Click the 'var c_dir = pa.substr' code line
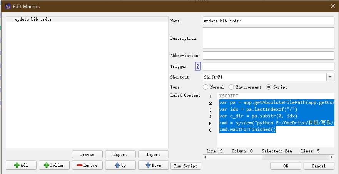The height and width of the screenshot is (174, 339). click(258, 116)
